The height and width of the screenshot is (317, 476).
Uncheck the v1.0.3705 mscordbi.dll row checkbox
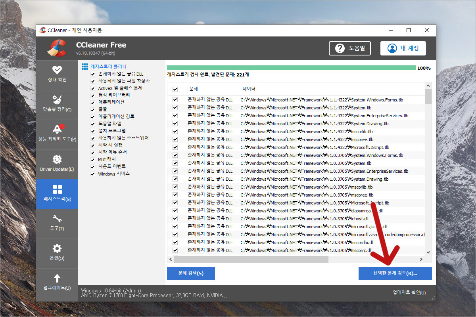click(x=175, y=243)
